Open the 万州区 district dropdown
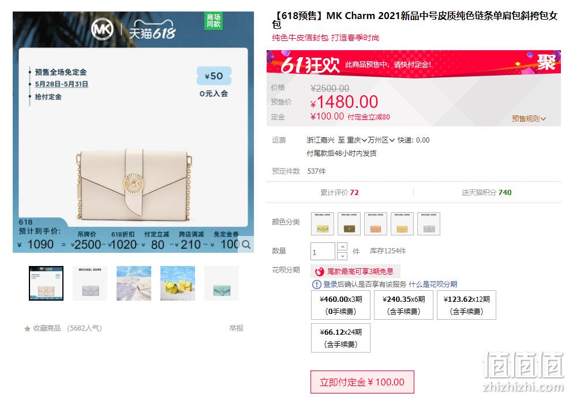This screenshot has height=397, width=569. pyautogui.click(x=381, y=140)
